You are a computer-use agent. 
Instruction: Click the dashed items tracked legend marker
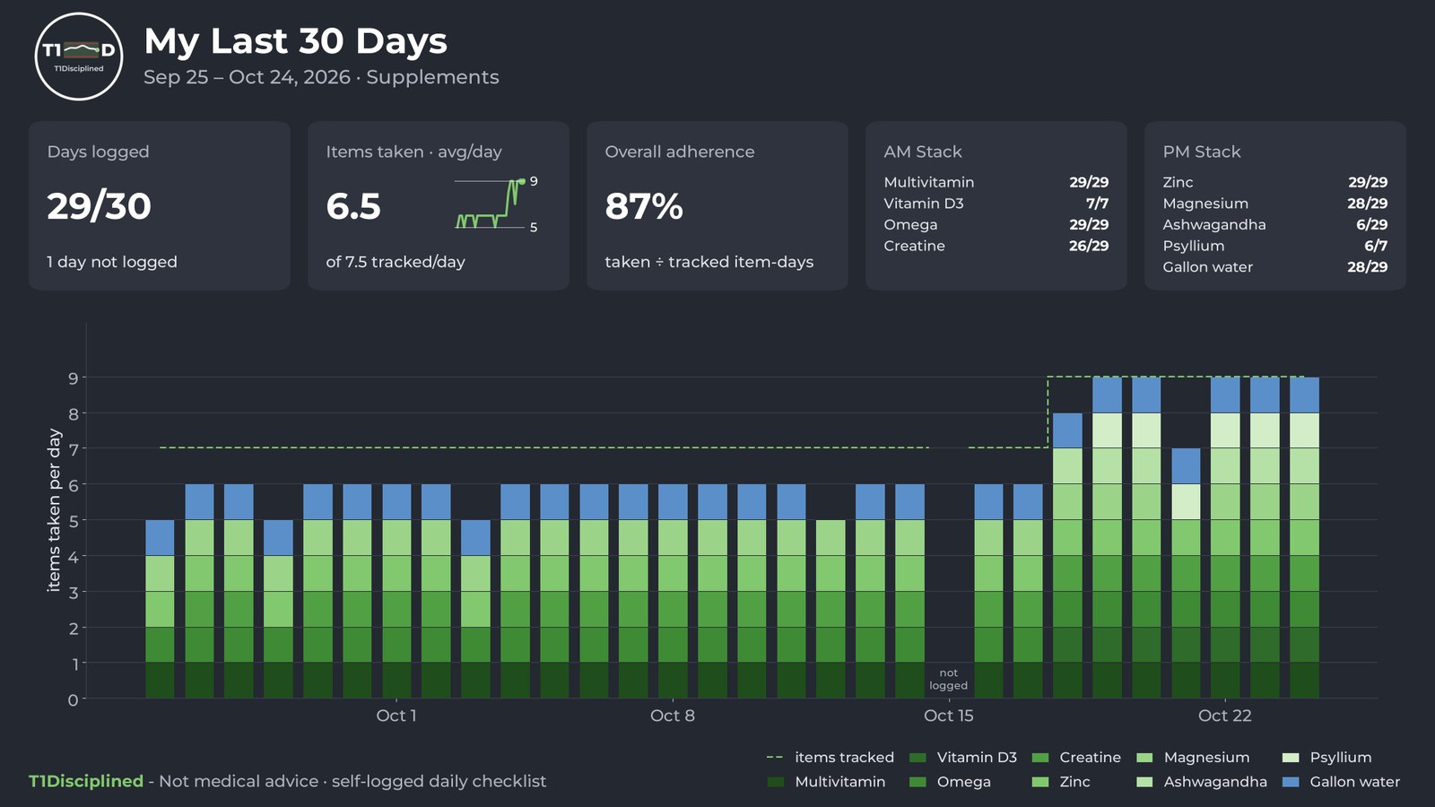click(775, 758)
